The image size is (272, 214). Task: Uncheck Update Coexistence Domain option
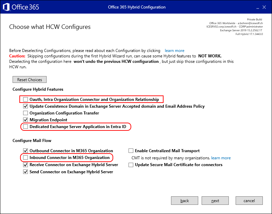pos(26,106)
